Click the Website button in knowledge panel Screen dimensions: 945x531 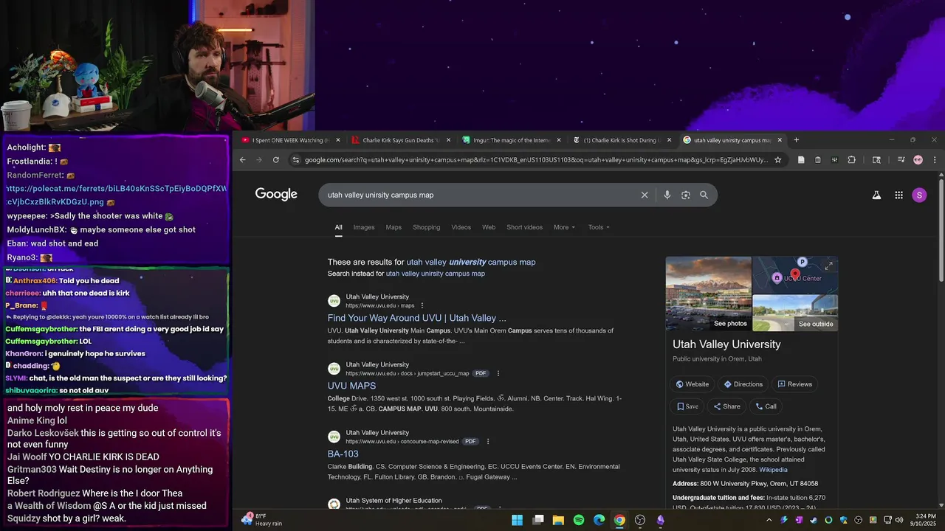pyautogui.click(x=693, y=384)
